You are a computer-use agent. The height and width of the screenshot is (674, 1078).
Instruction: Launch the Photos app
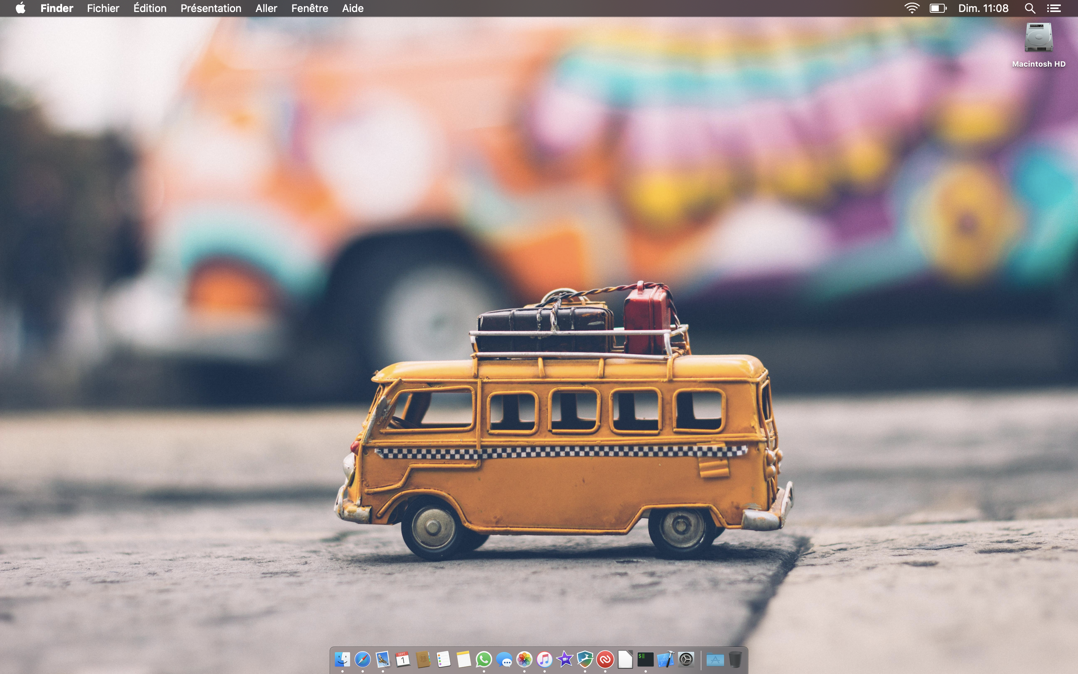point(524,659)
